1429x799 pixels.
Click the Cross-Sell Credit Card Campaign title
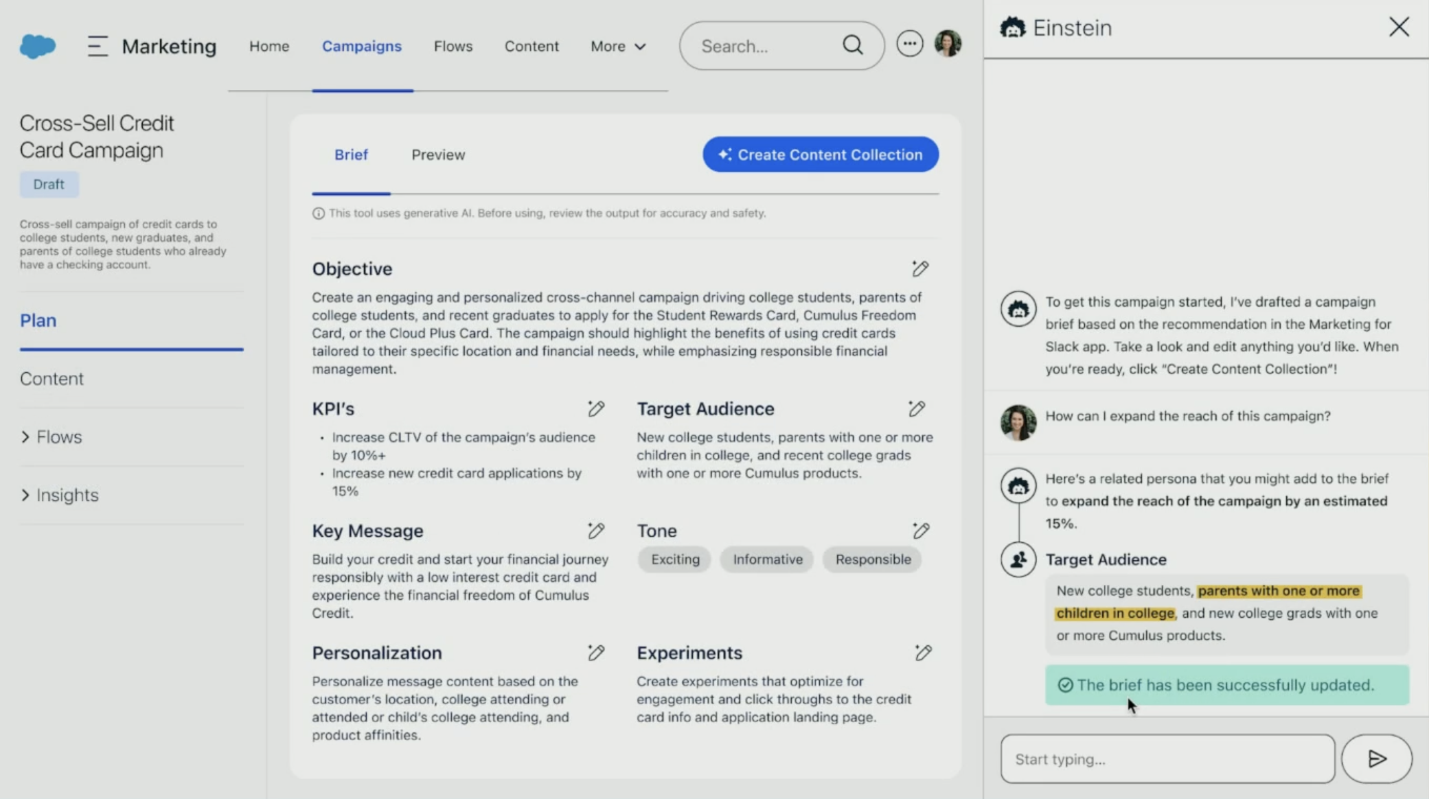click(x=97, y=137)
